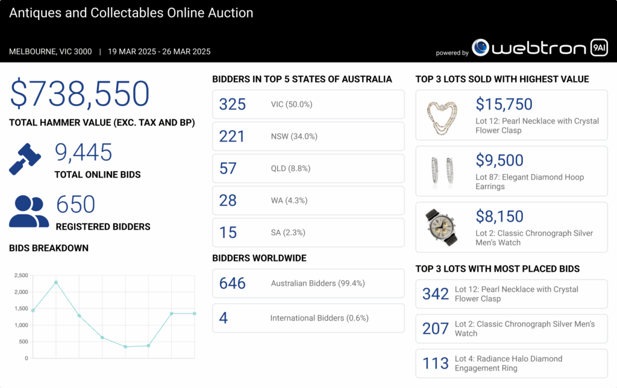Click the International Bidders (0.6%) card

point(308,318)
